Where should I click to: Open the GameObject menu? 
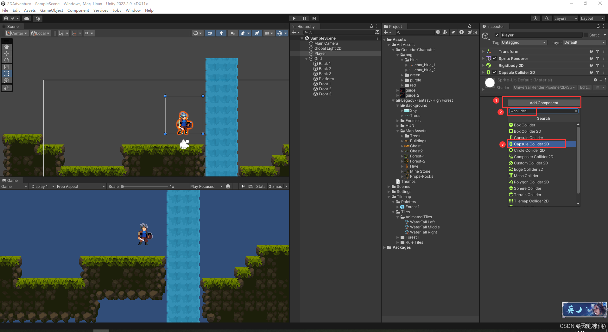click(52, 10)
